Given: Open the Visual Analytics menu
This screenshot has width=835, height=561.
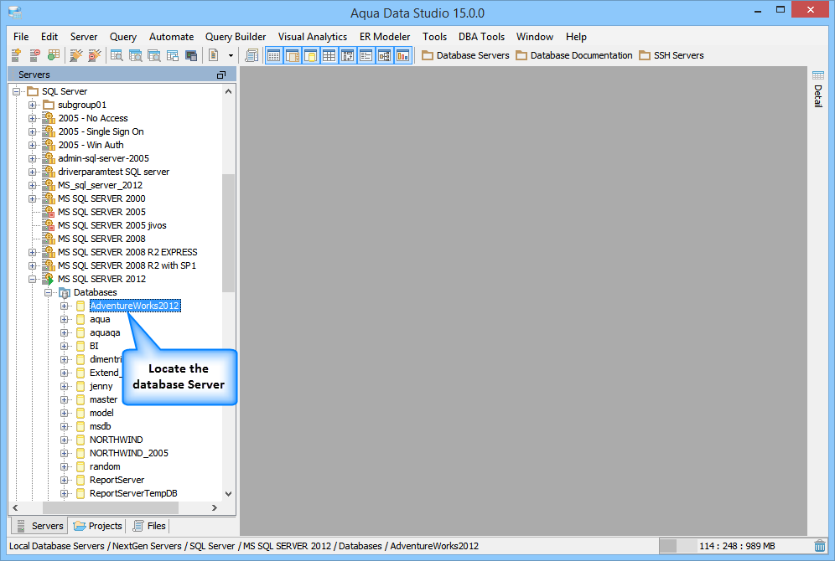Looking at the screenshot, I should [x=313, y=37].
